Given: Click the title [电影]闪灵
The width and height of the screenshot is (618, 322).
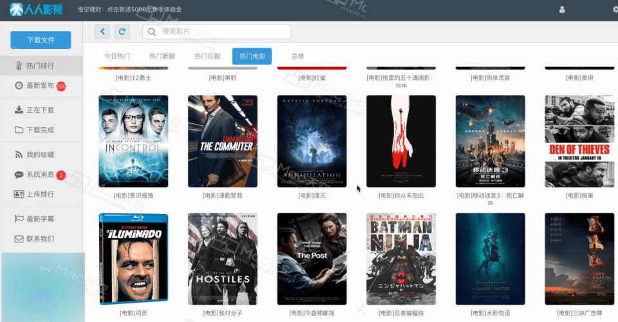Looking at the screenshot, I should [133, 314].
